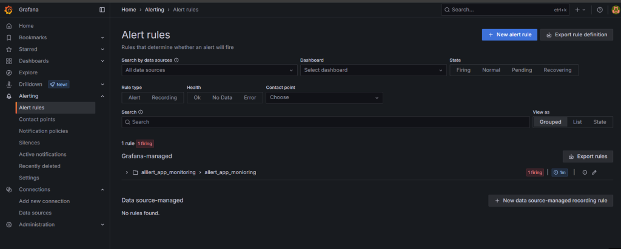Image resolution: width=621 pixels, height=249 pixels.
Task: Click the edit pencil icon for allert_app_monioring
Action: [594, 172]
